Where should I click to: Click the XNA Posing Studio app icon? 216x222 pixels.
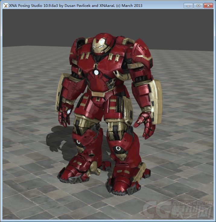tap(5, 6)
